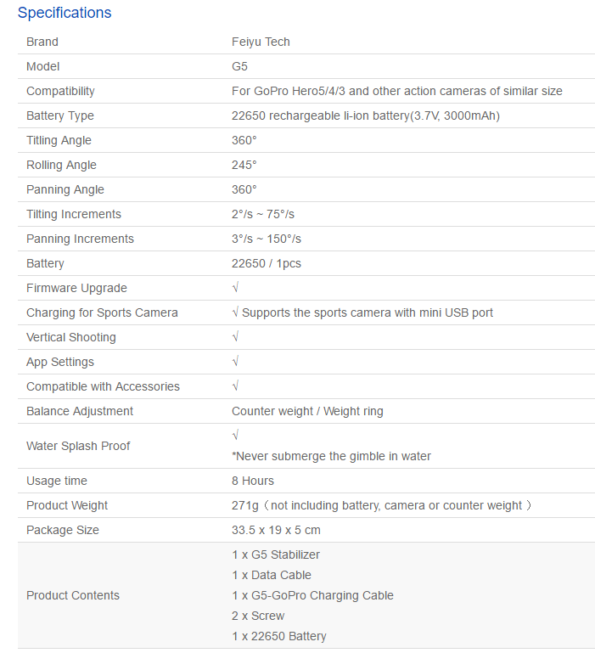The image size is (595, 653).
Task: Click the 8 Hours usage time value
Action: point(253,481)
